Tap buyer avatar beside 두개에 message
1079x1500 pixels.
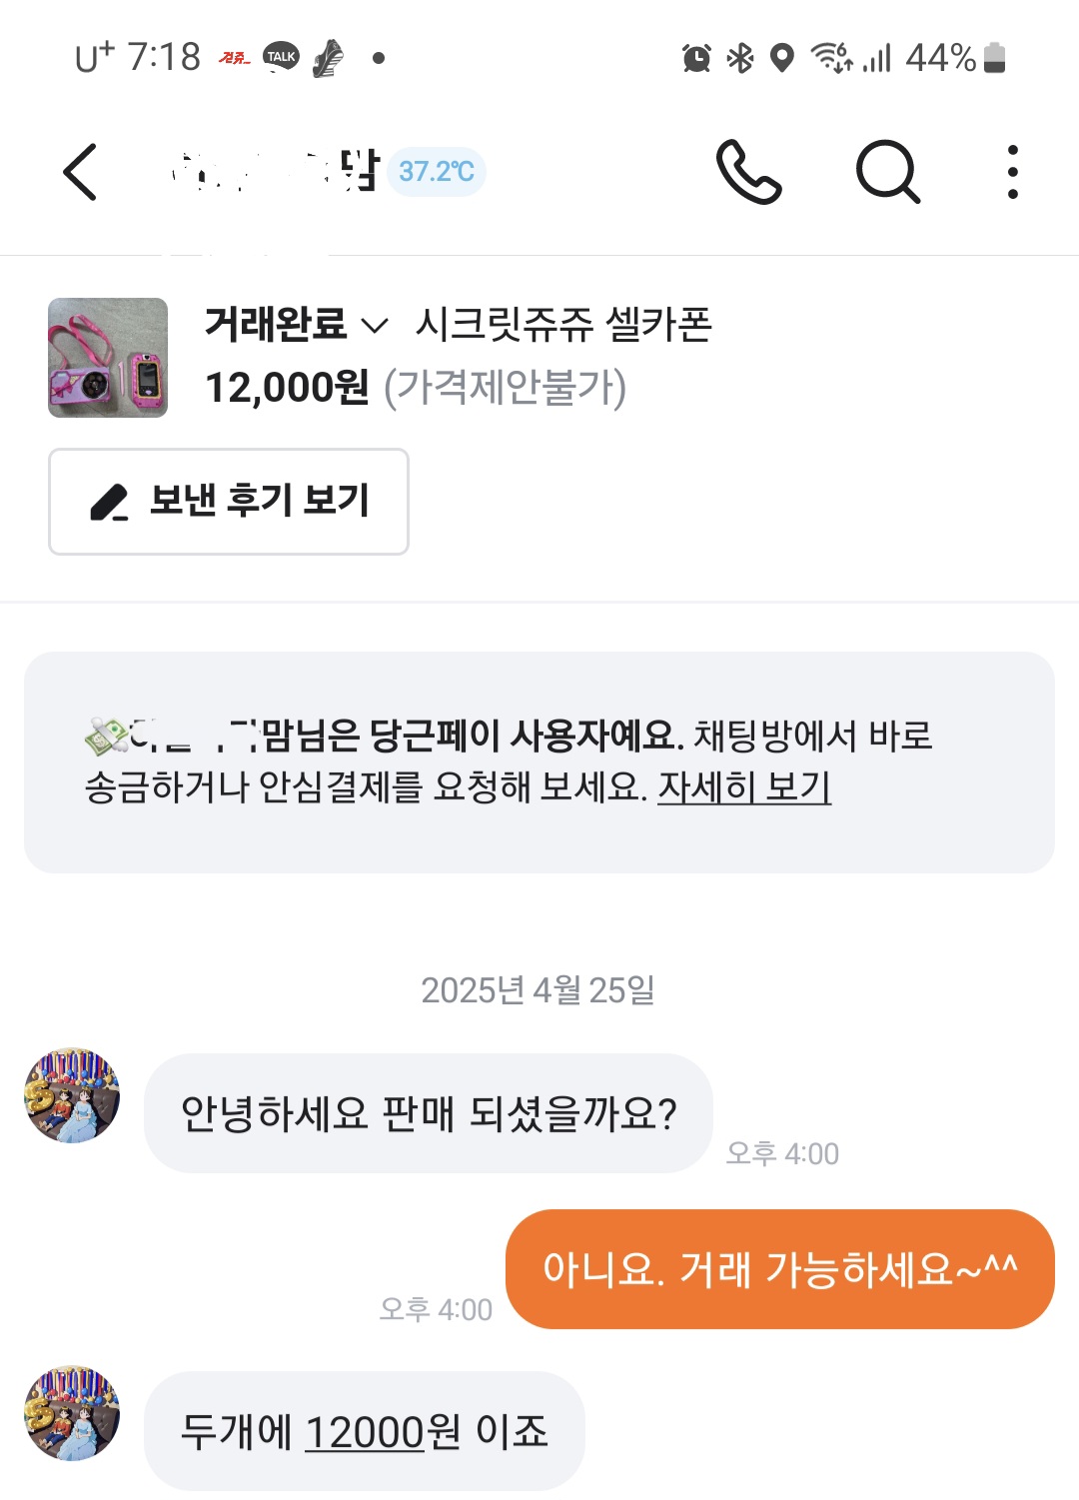coord(72,1413)
